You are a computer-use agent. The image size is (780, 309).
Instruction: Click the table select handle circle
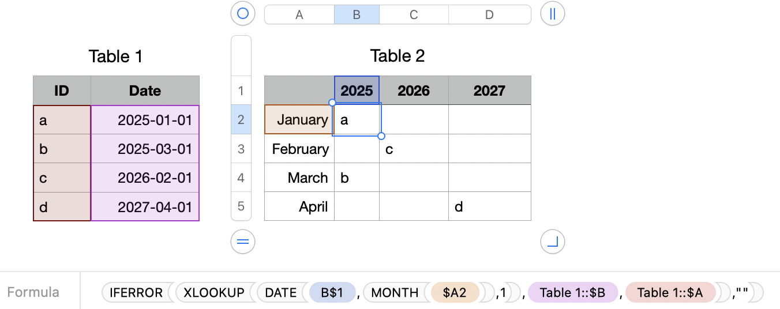[x=243, y=13]
